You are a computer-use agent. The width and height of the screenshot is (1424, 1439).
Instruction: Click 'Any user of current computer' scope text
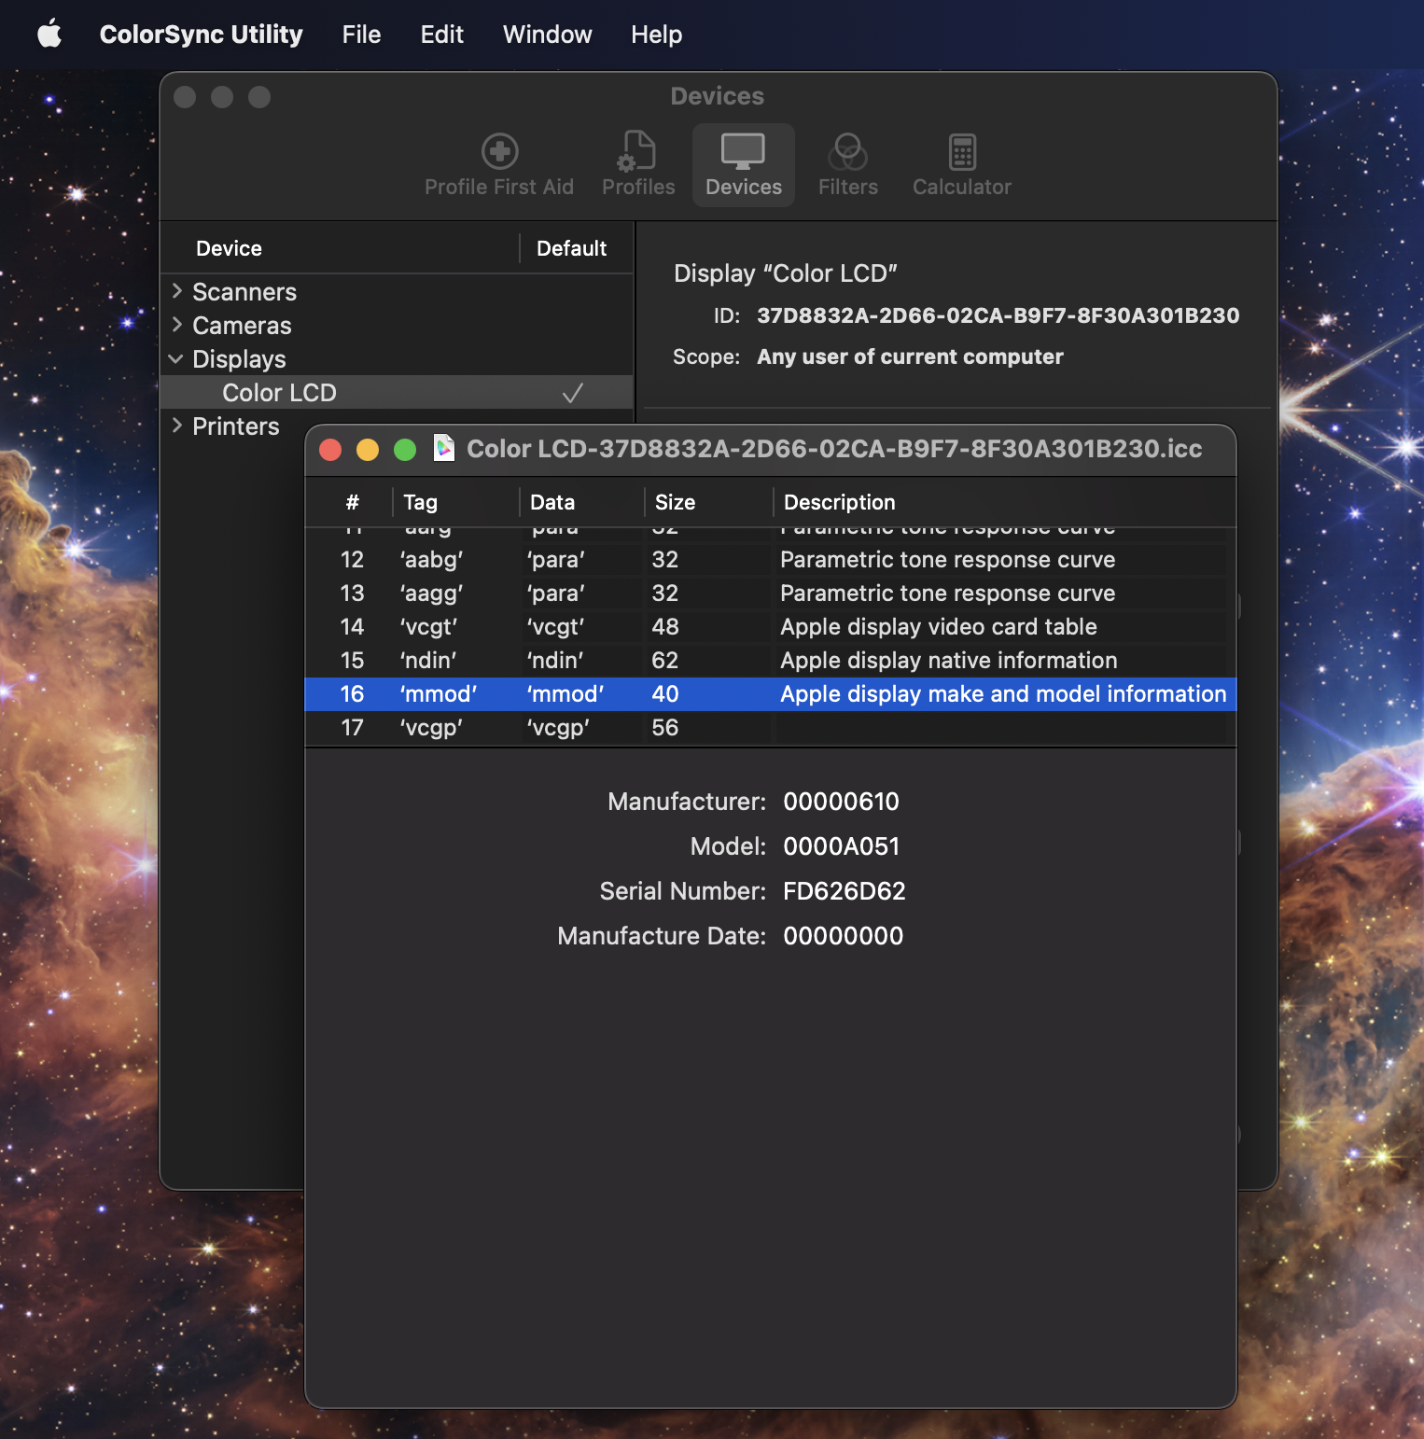coord(910,356)
